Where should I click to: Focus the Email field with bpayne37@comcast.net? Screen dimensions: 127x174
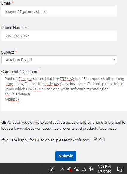pos(59,11)
